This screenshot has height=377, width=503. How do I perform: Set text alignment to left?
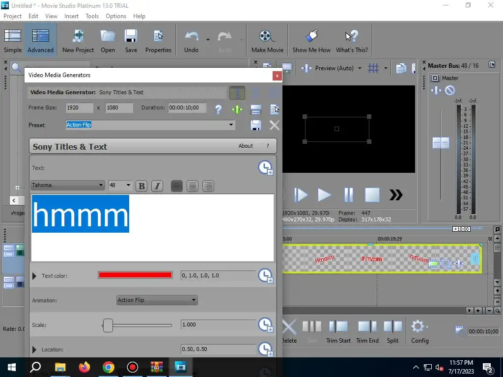tap(177, 186)
